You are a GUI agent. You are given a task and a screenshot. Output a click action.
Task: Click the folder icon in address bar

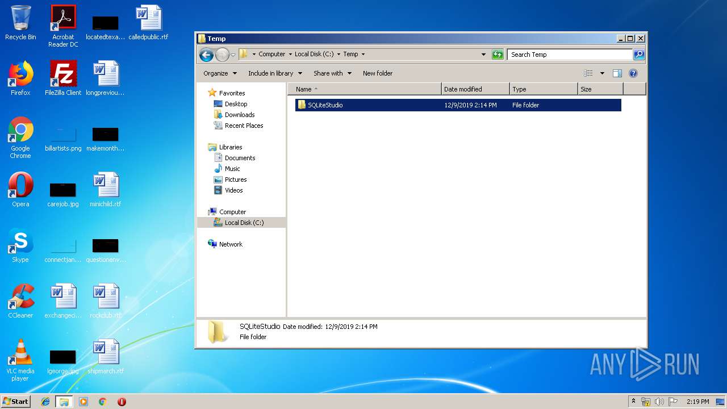244,54
